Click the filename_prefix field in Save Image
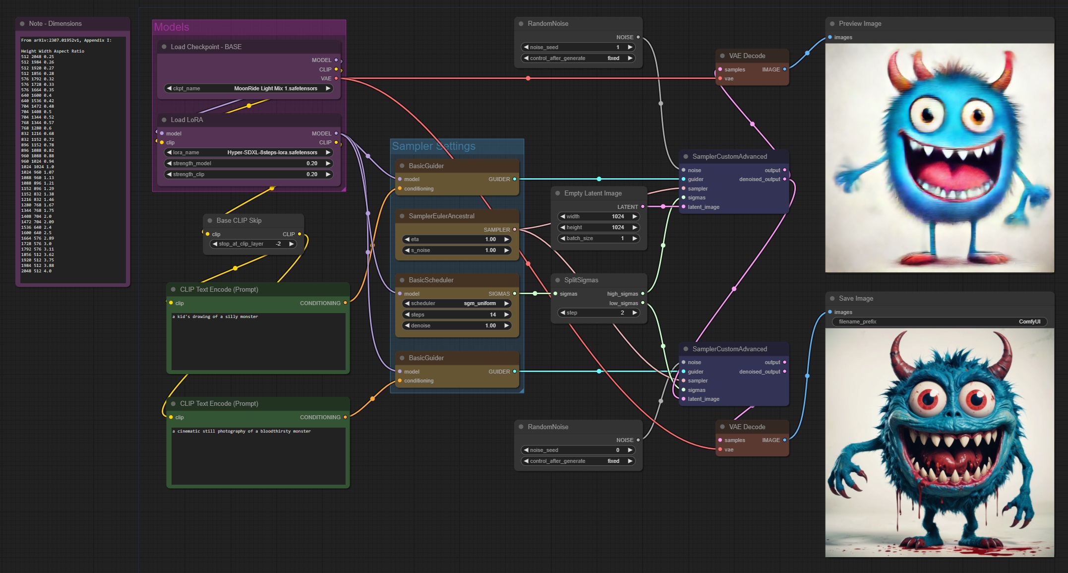The image size is (1068, 573). [939, 322]
